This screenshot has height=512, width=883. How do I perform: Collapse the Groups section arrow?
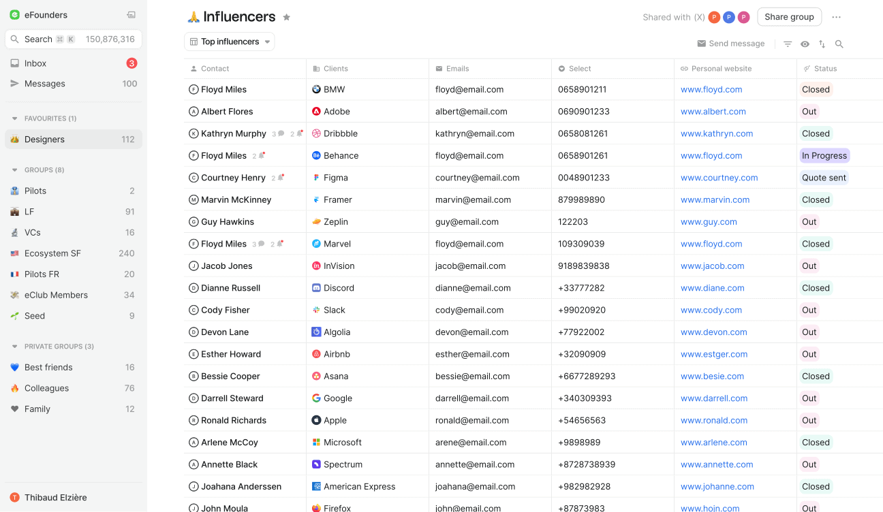tap(15, 170)
